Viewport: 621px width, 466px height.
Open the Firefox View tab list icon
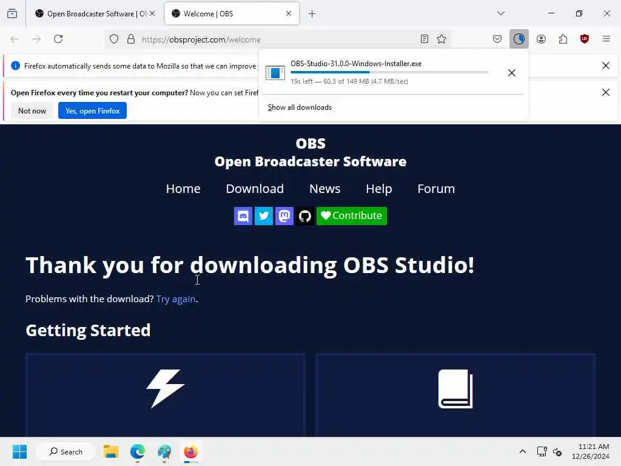[12, 13]
